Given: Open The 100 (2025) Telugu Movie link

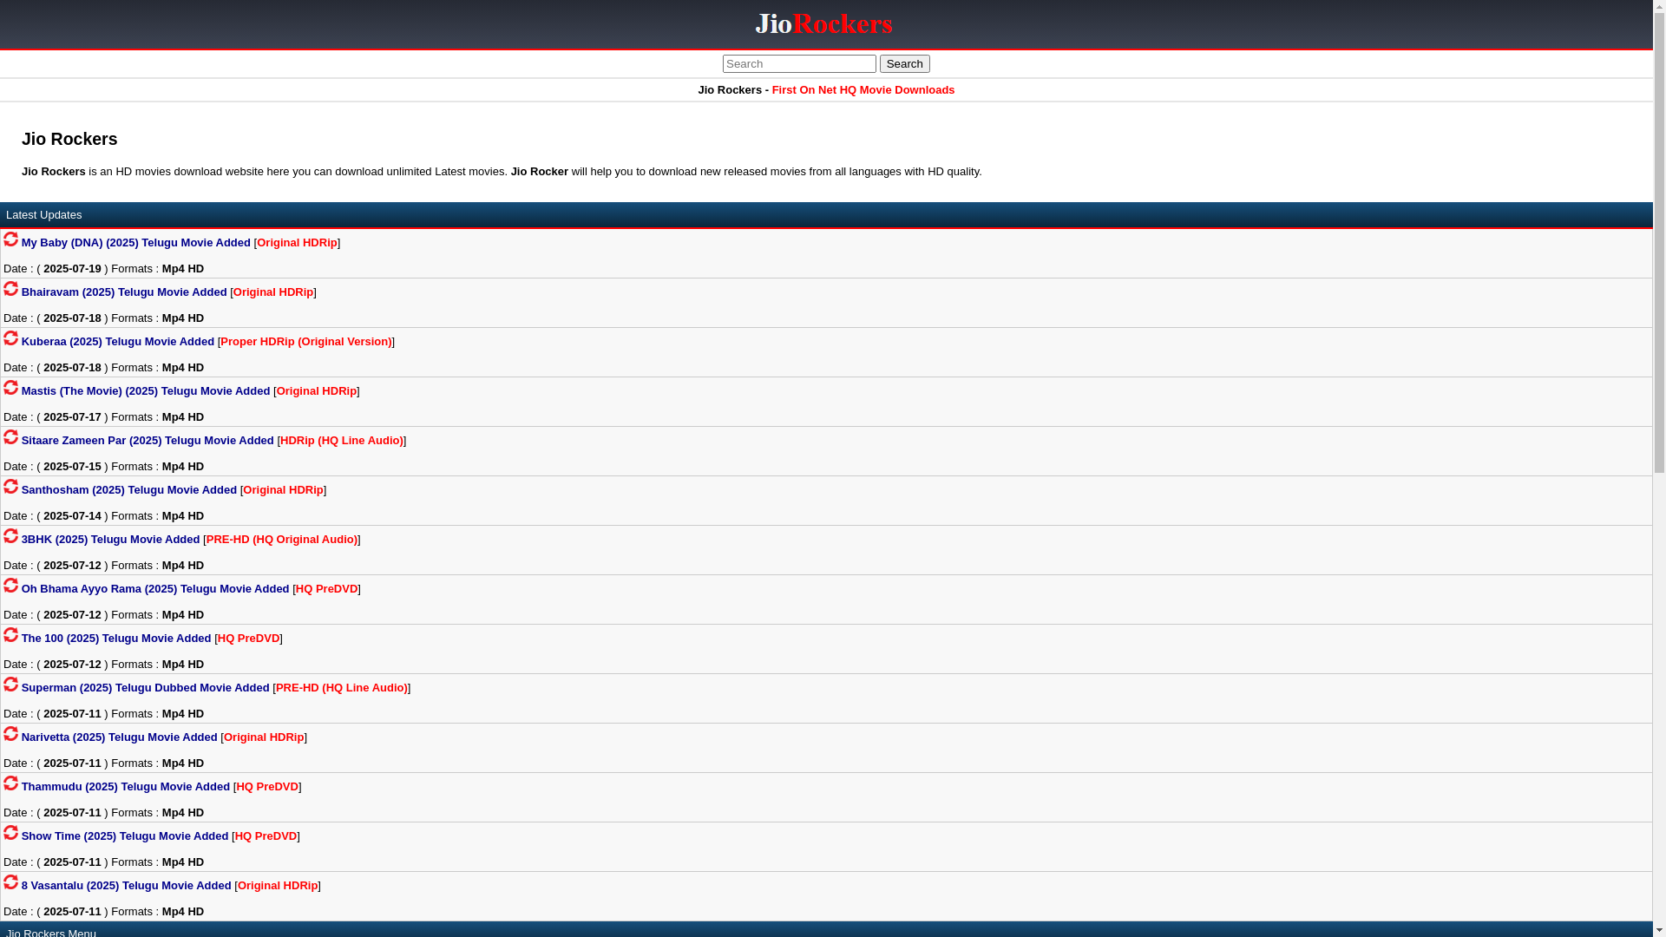Looking at the screenshot, I should [116, 639].
